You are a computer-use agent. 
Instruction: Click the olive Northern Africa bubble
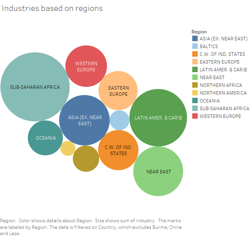(x=86, y=159)
